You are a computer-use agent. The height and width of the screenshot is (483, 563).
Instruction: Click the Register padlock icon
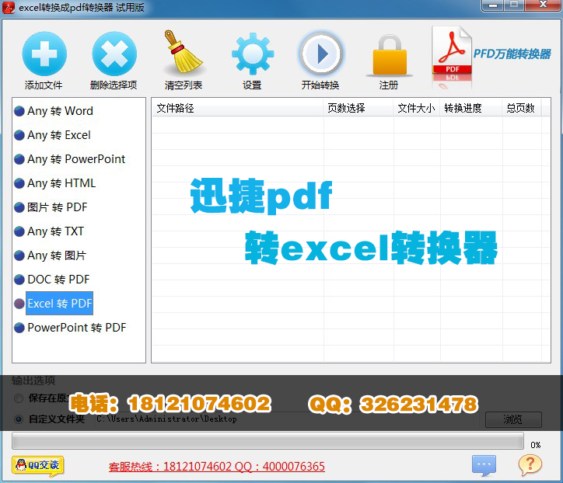(x=390, y=55)
